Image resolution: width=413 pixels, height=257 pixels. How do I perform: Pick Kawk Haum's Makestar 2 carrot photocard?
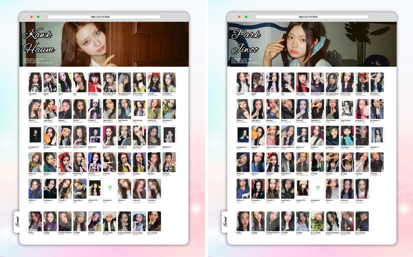click(50, 136)
